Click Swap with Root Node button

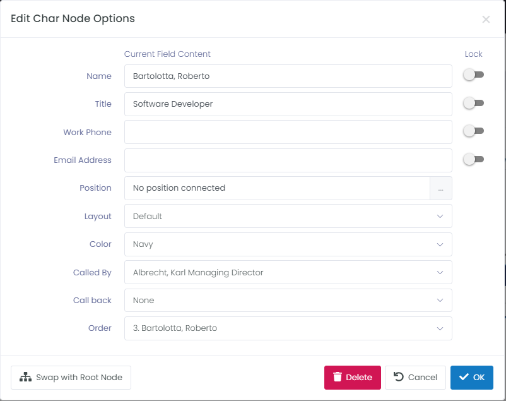pos(71,378)
